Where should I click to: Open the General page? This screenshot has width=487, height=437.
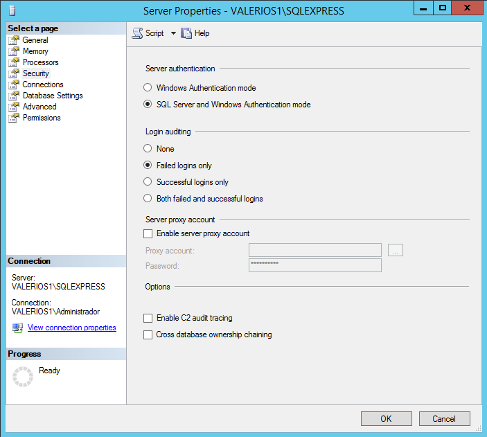pos(35,40)
